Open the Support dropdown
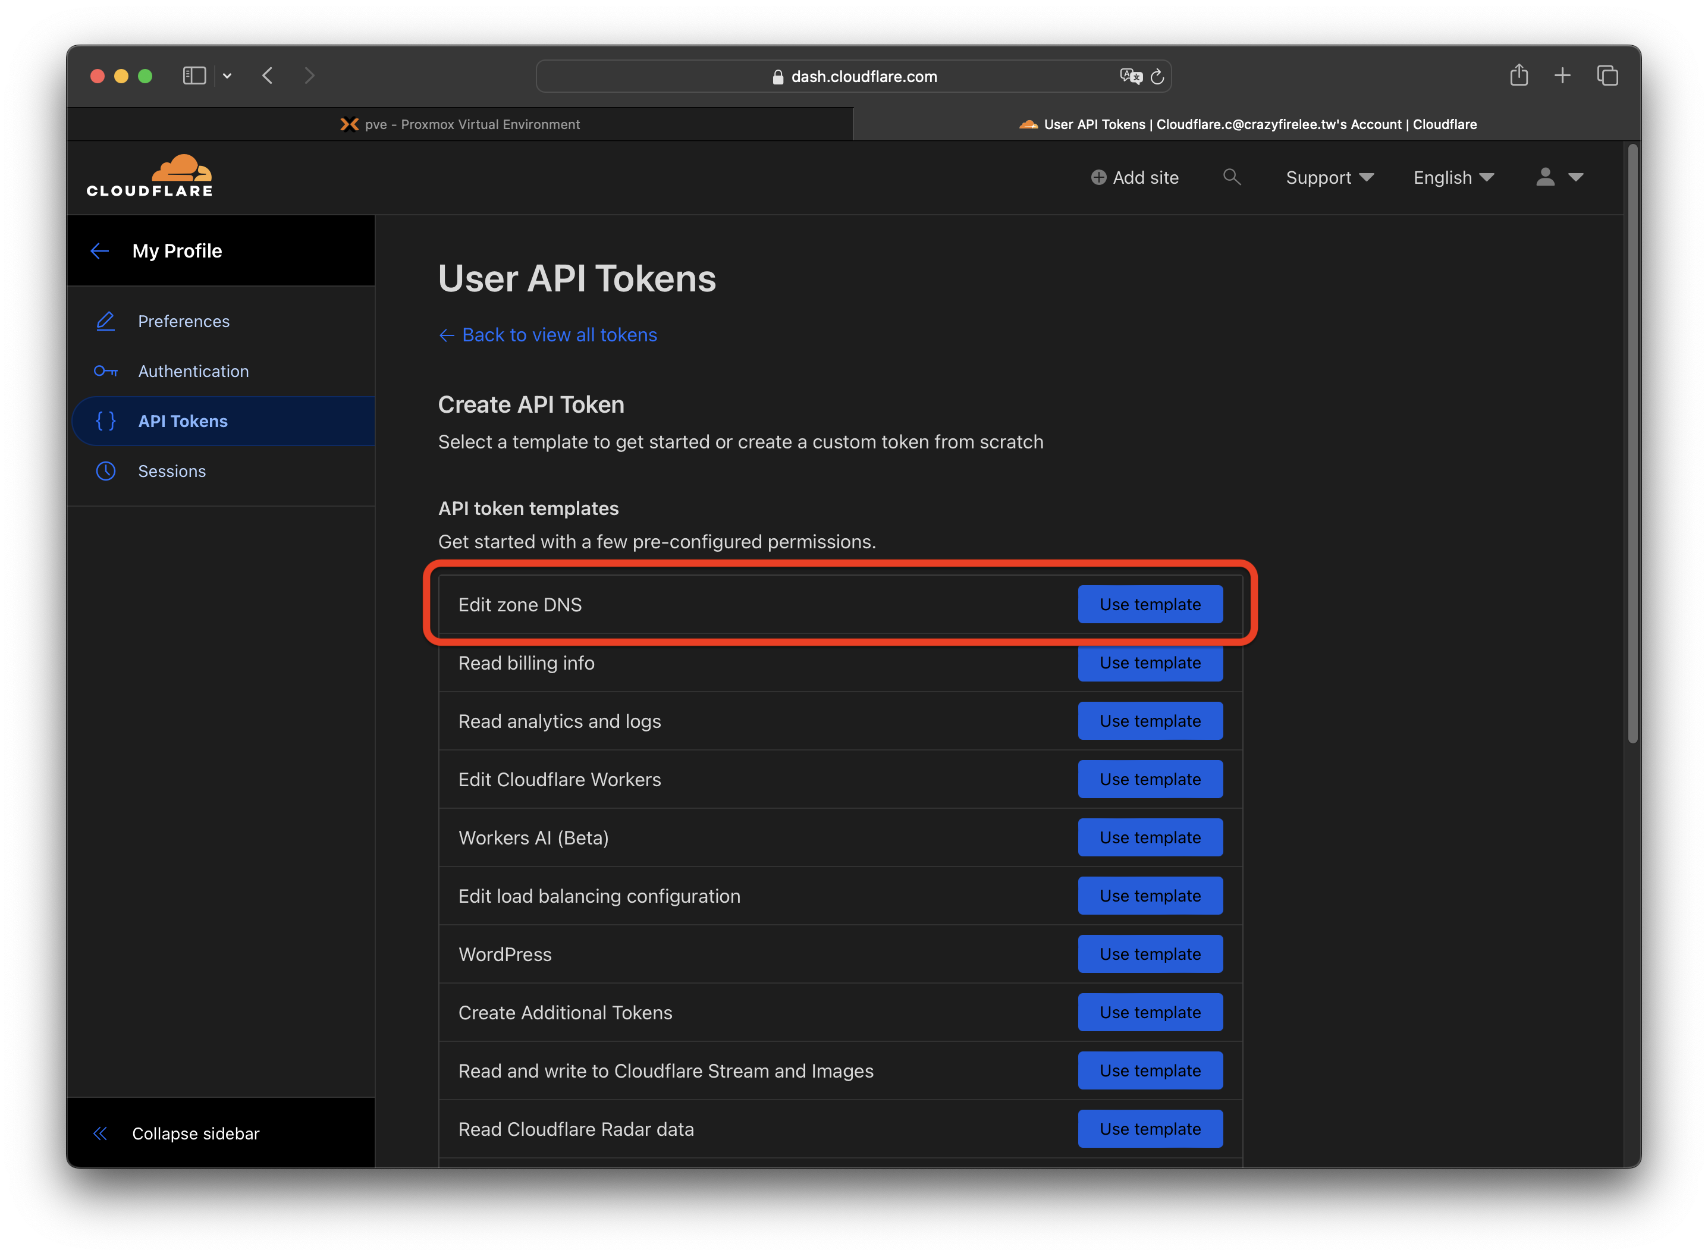1708x1256 pixels. pos(1329,177)
